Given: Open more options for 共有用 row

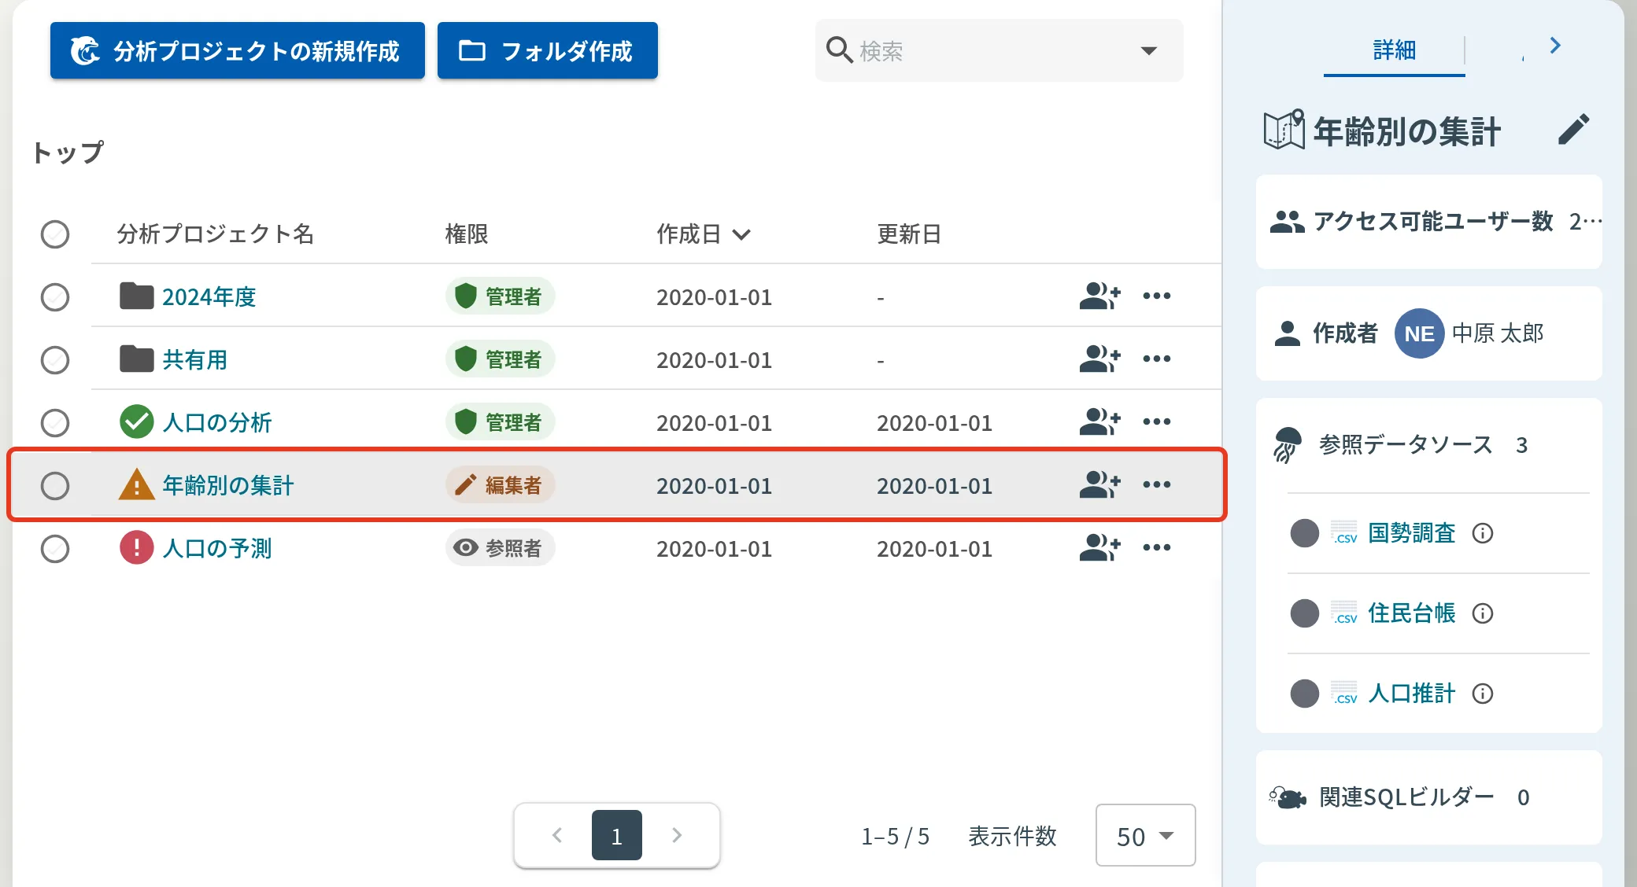Looking at the screenshot, I should 1156,359.
